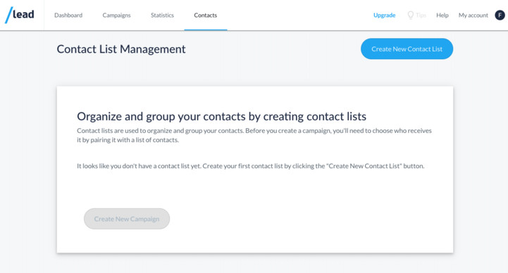Click Create New Contact List button
508x273 pixels.
pyautogui.click(x=407, y=49)
